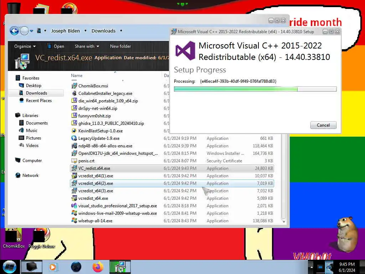Create a New folder
Screen dimensions: 365x274
pyautogui.click(x=120, y=46)
